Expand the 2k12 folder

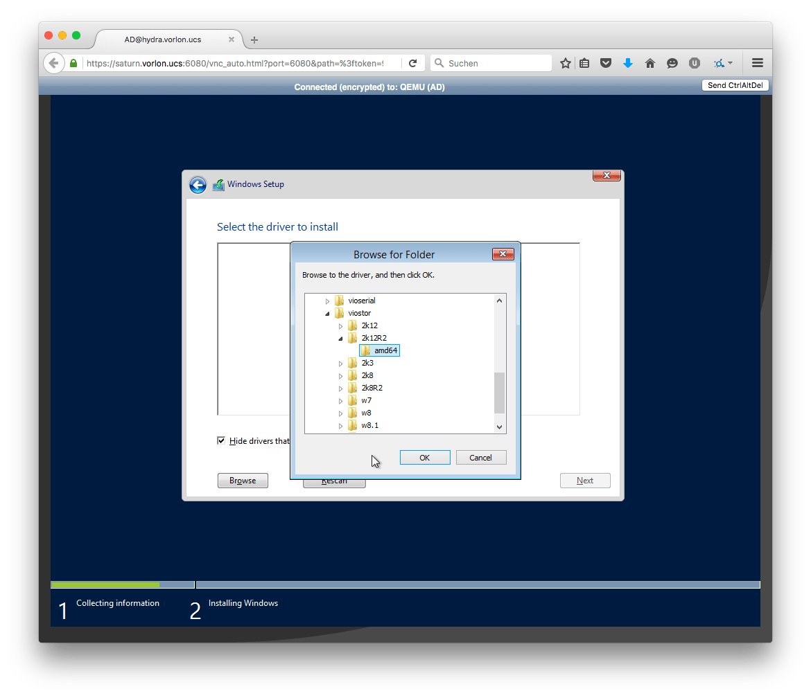click(341, 326)
